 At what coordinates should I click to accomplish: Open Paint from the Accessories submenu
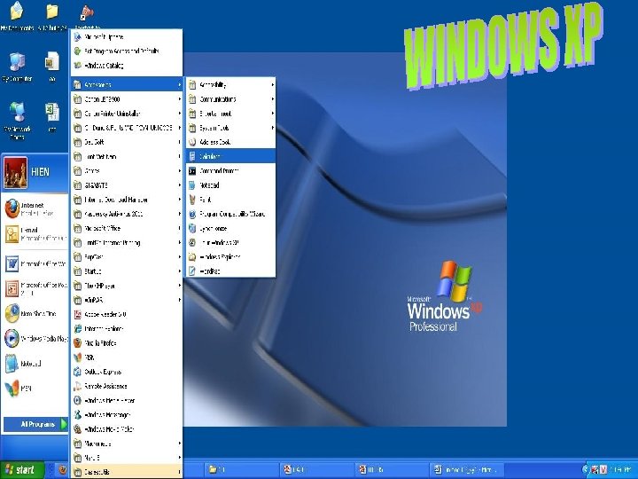tap(230, 200)
